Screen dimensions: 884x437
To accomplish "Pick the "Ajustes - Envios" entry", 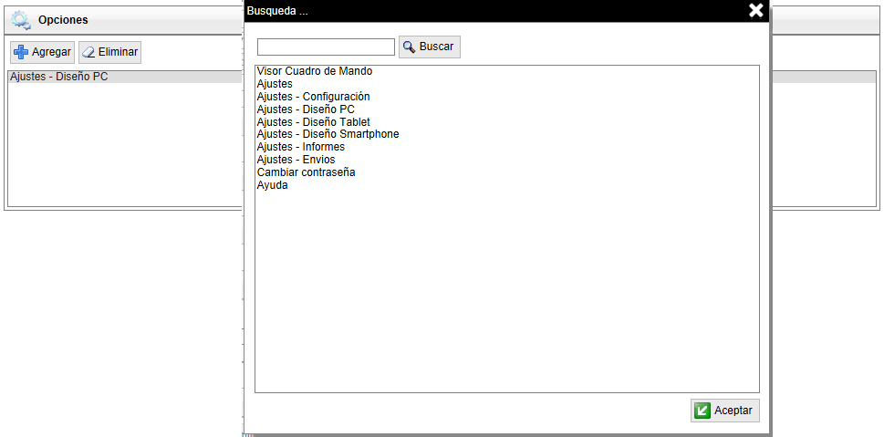I will (x=296, y=160).
